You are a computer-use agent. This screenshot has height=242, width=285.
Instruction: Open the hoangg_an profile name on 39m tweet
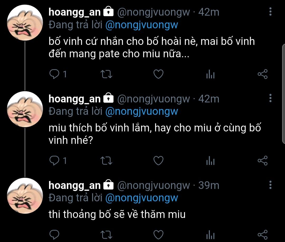point(74,185)
